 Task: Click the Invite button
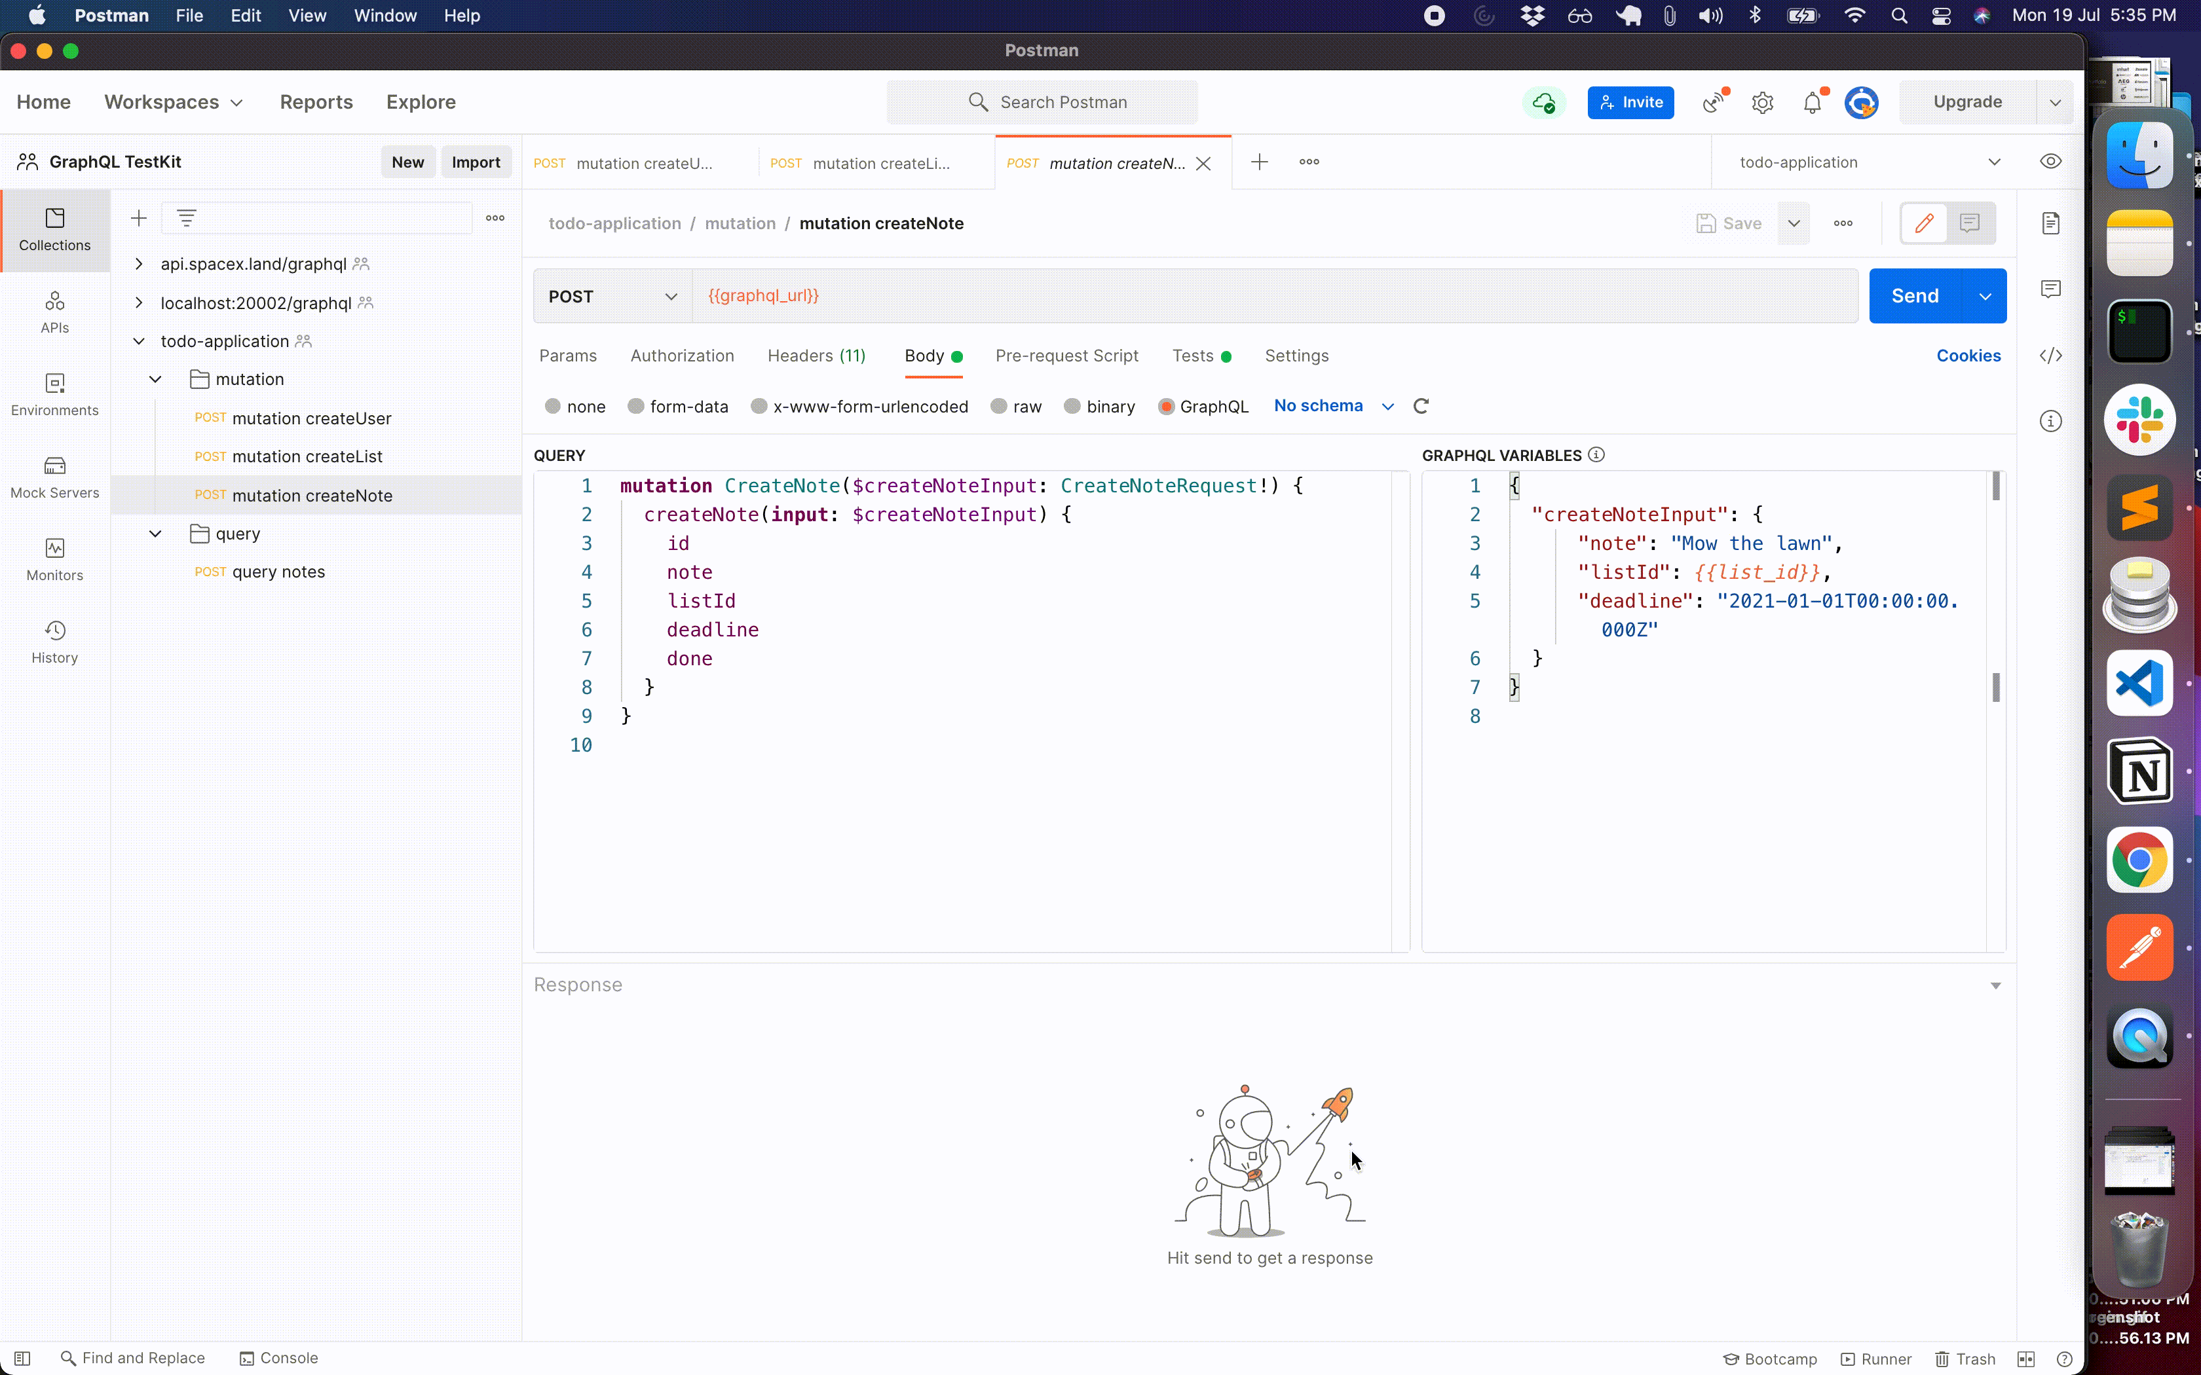[1630, 103]
